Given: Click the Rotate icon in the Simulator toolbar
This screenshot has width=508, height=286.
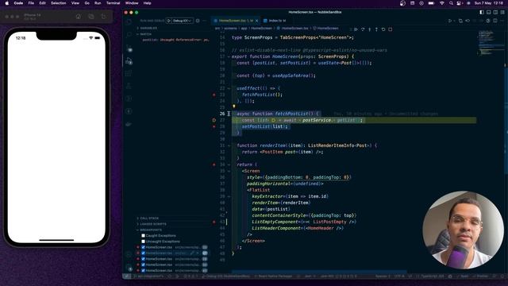Looking at the screenshot, I should point(104,17).
